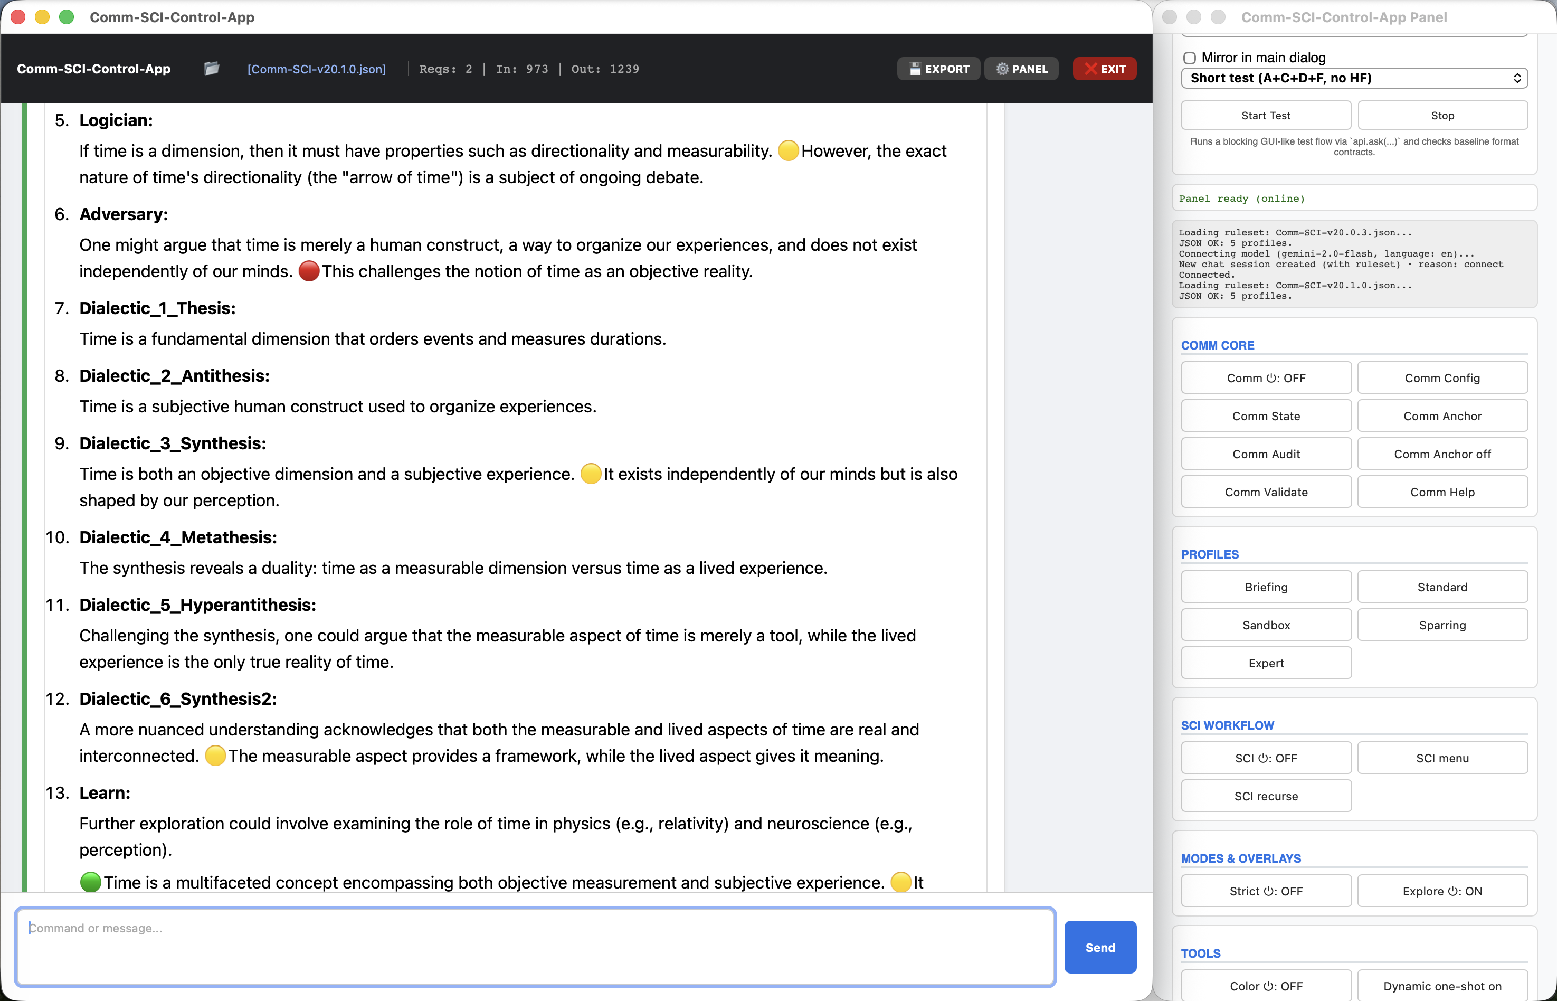
Task: Open the SCI menu
Action: 1441,758
